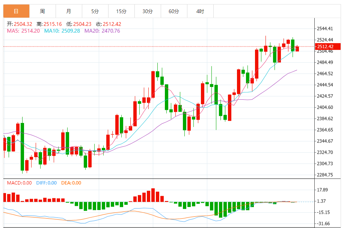Click the DEA:0.00 indicator label

tap(71, 183)
